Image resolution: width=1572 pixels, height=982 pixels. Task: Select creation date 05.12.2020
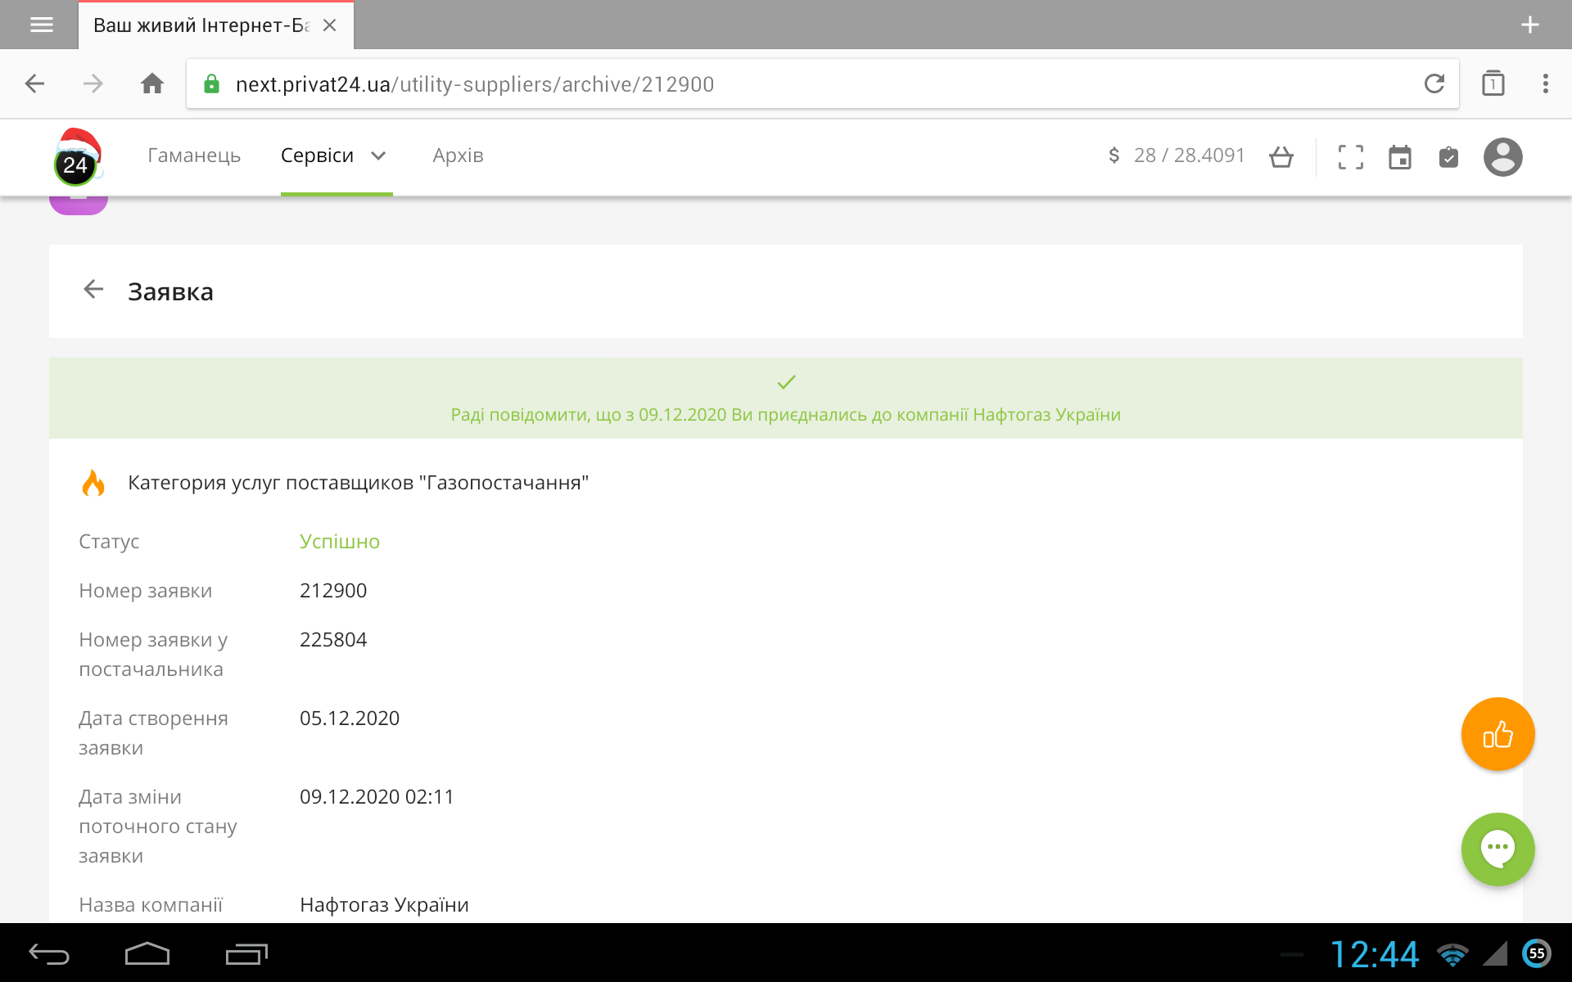click(x=350, y=718)
